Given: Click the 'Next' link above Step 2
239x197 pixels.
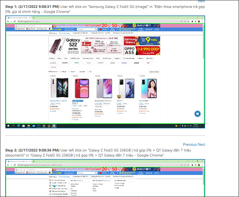Looking at the screenshot, I should point(201,144).
